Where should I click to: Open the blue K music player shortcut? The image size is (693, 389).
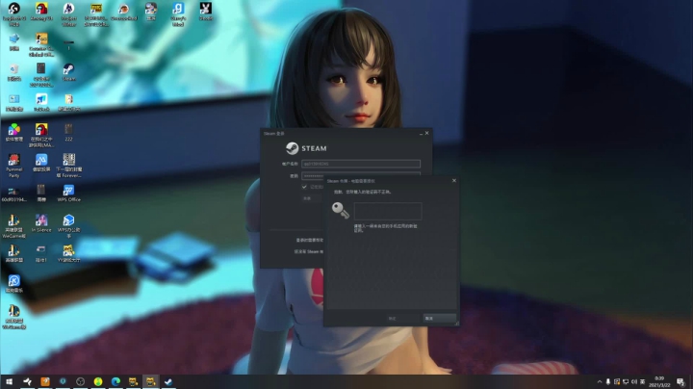[x=14, y=281]
